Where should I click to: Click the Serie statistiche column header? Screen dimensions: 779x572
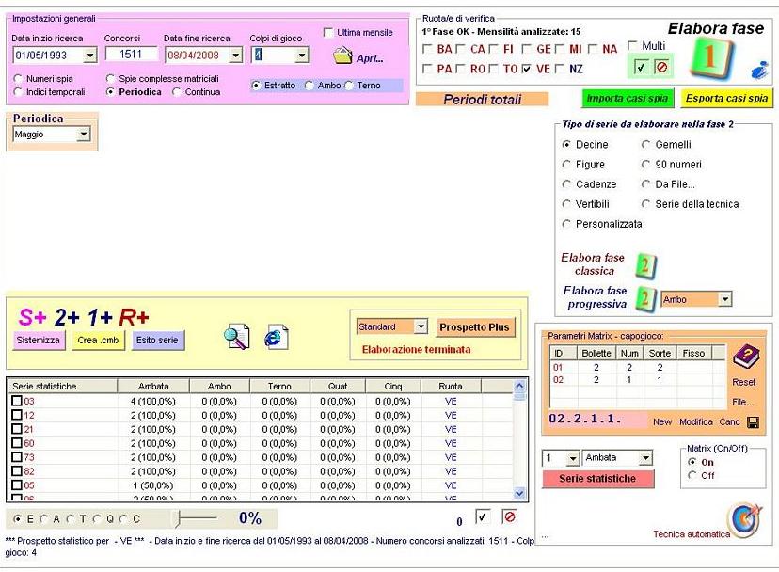click(62, 386)
